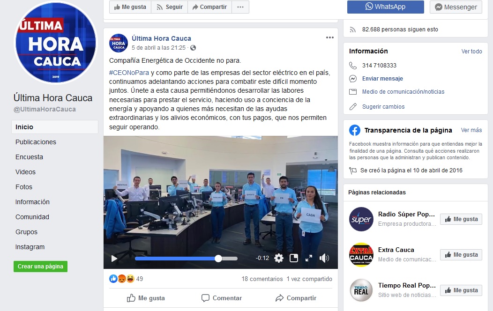Screen dimensions: 493x311
Task: Click the Comentar speech bubble icon
Action: 205,298
